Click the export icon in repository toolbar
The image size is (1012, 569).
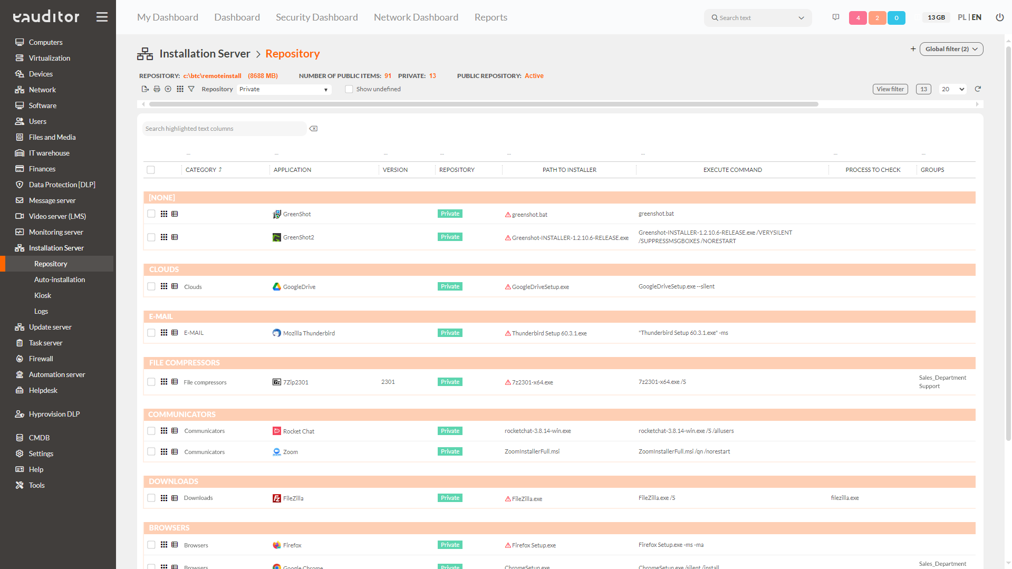coord(145,89)
